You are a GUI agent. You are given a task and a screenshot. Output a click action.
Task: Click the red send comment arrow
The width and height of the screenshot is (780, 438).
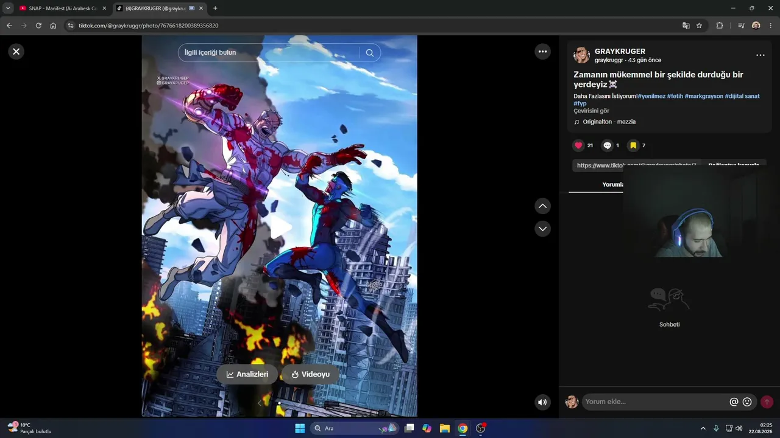767,401
